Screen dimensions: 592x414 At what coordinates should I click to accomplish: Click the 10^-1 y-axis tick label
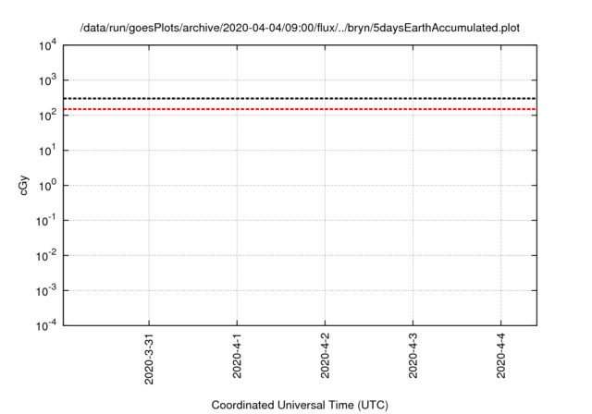(x=46, y=221)
